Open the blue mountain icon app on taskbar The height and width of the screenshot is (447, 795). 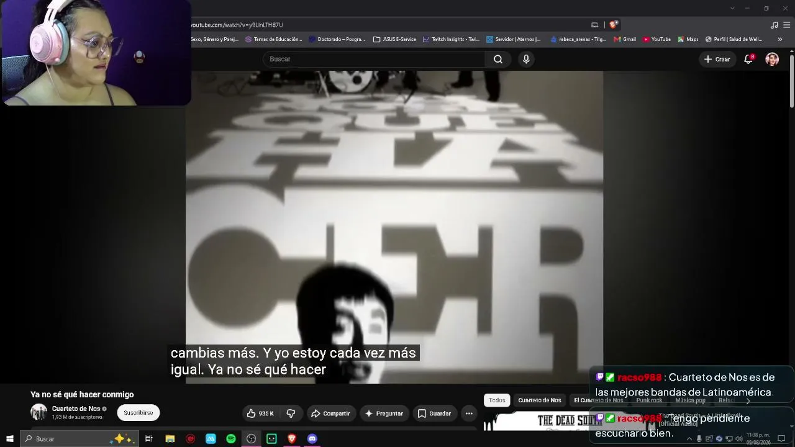[211, 439]
